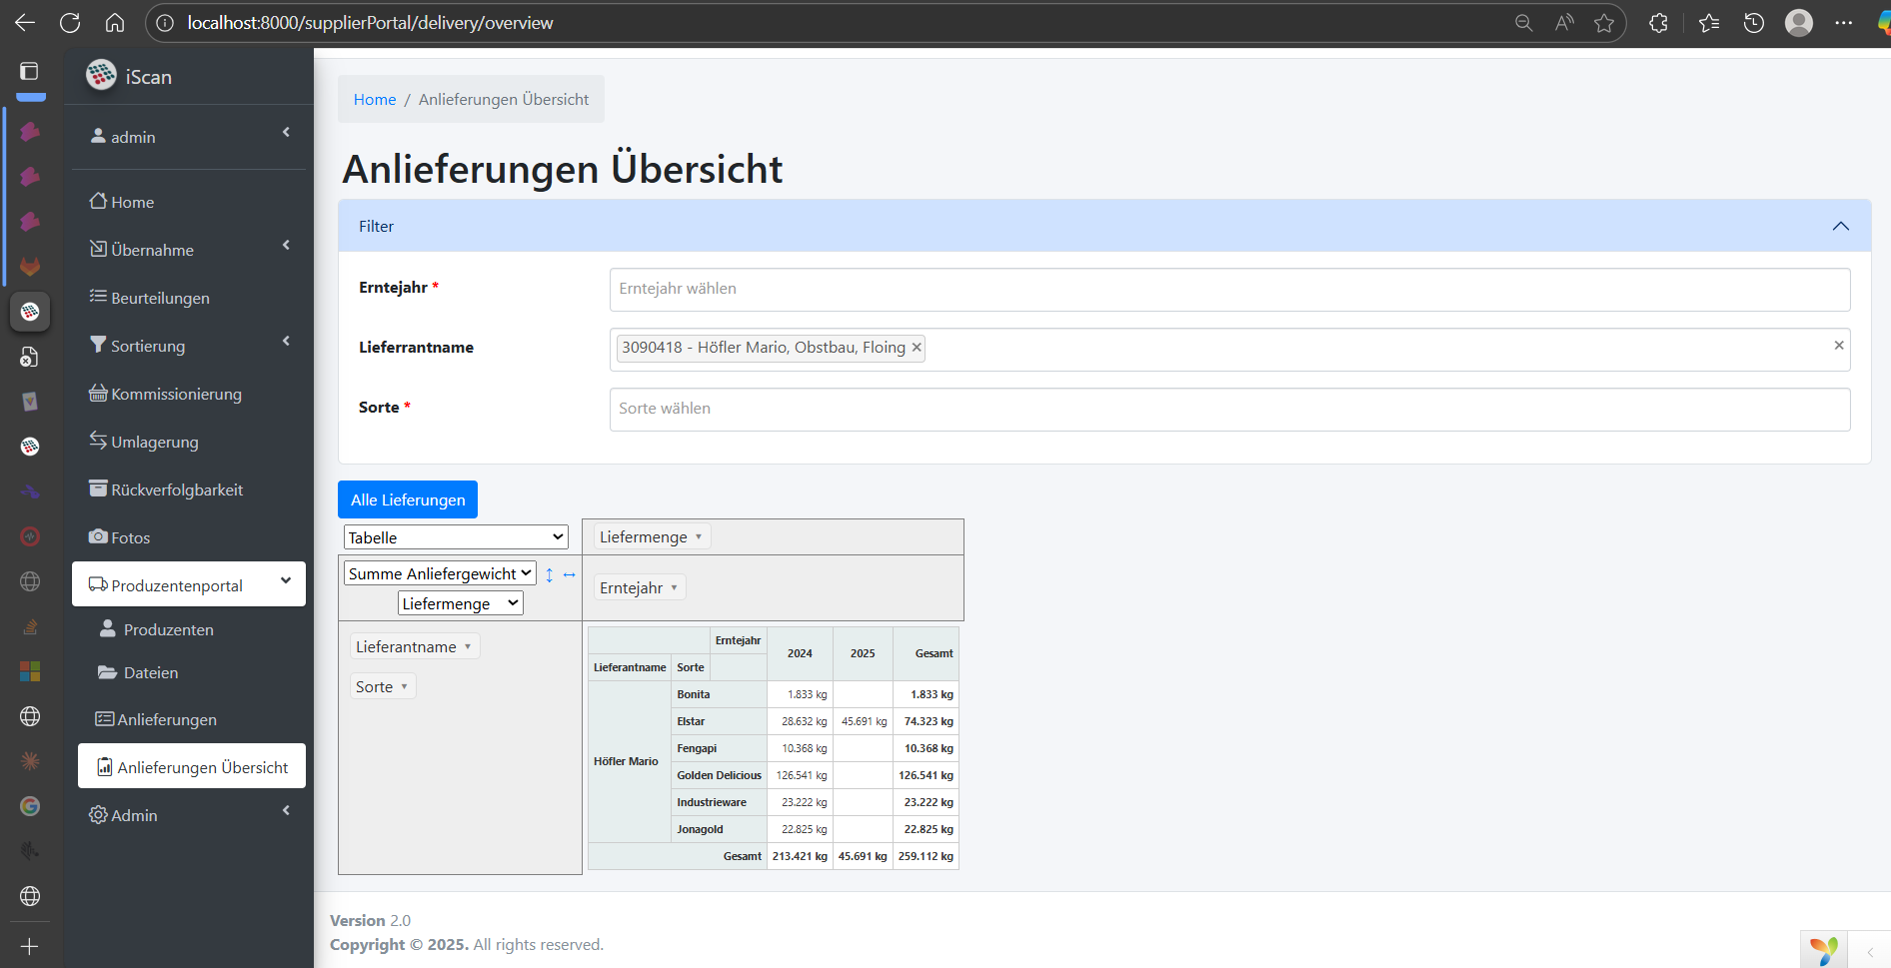Remove the Höfler Mario supplier tag
The height and width of the screenshot is (968, 1891).
click(916, 348)
